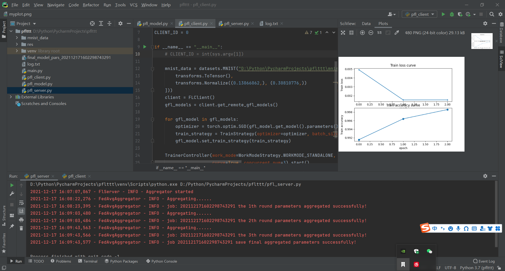
Task: Open the File menu
Action: pos(15,5)
